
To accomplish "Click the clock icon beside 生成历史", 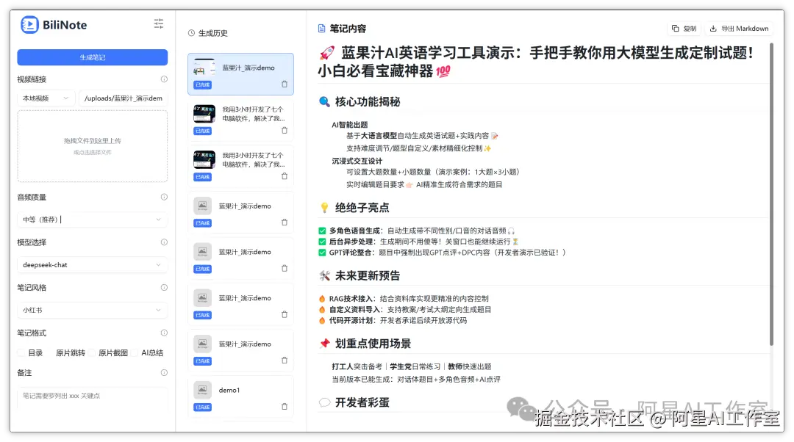I will [x=191, y=33].
